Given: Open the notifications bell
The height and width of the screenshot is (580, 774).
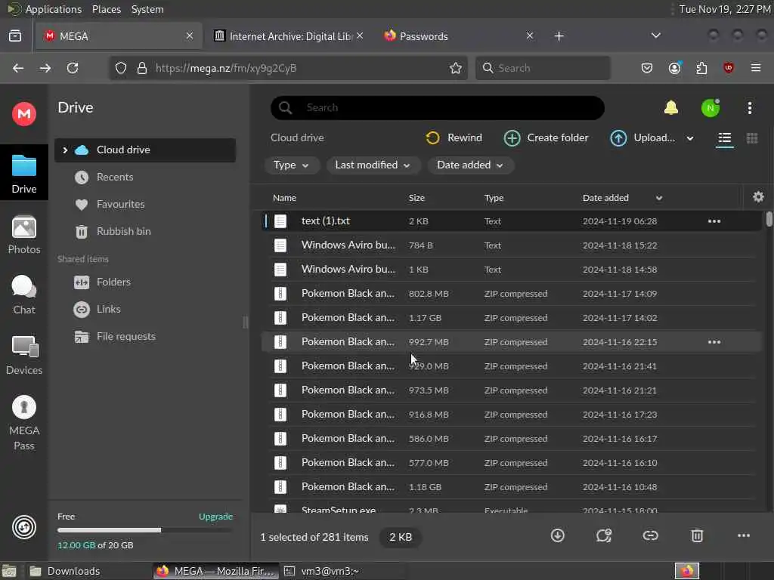Looking at the screenshot, I should coord(671,107).
